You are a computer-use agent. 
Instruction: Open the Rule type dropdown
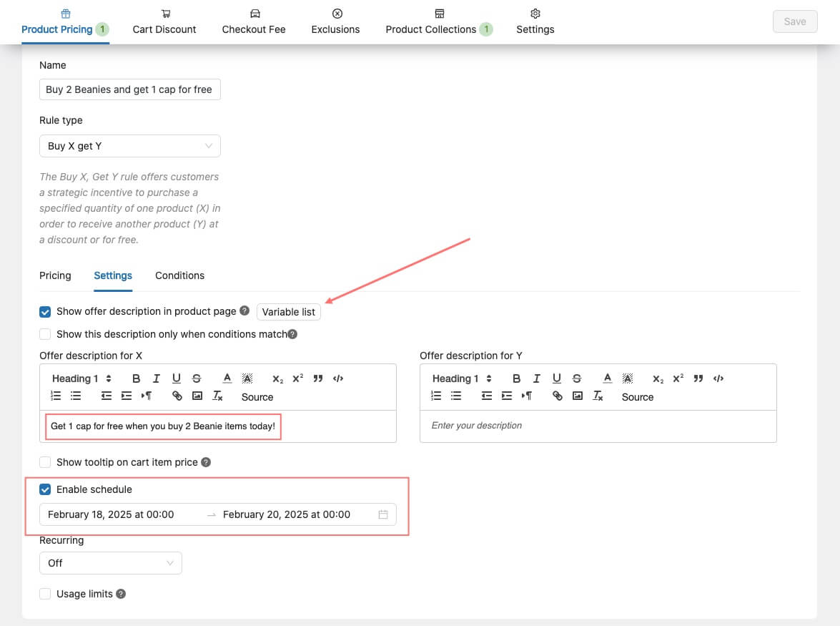click(129, 146)
